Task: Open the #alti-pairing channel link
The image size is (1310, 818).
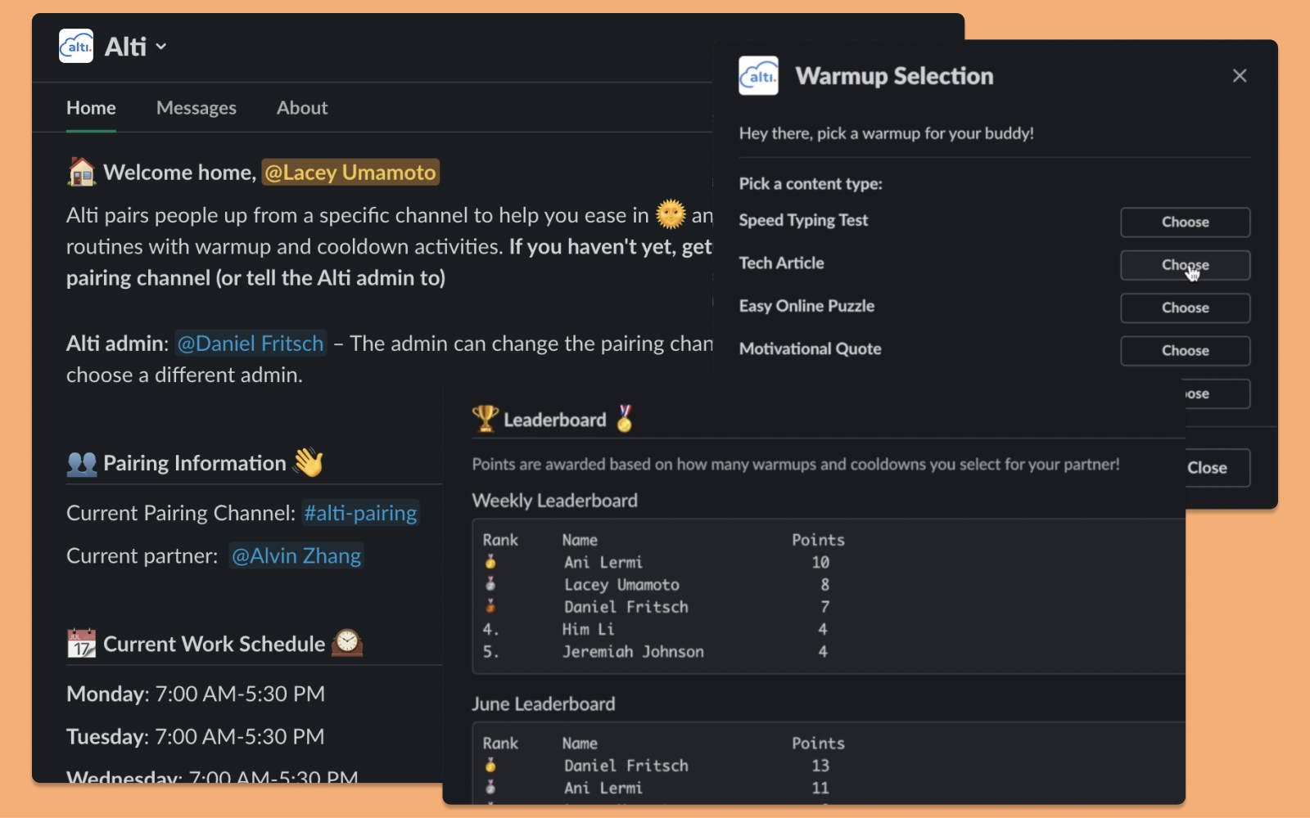Action: coord(360,513)
